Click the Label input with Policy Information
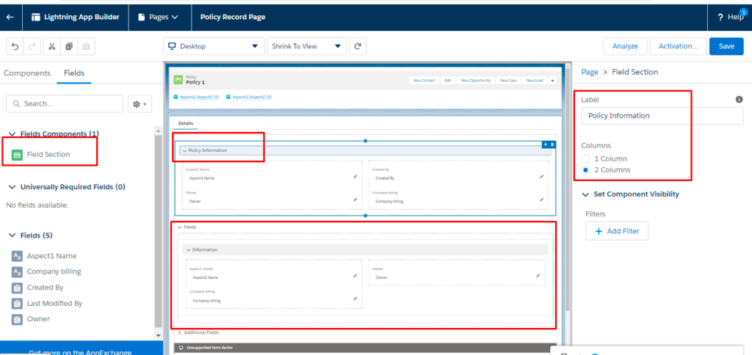Screen dimensions: 752x355 662,116
